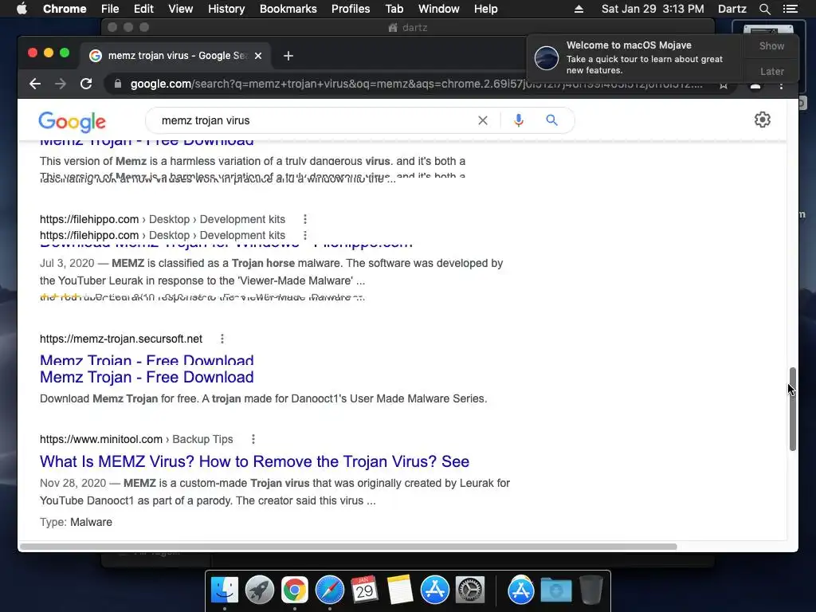Go back using the browser back arrow
Screen dimensions: 816x612
[35, 84]
